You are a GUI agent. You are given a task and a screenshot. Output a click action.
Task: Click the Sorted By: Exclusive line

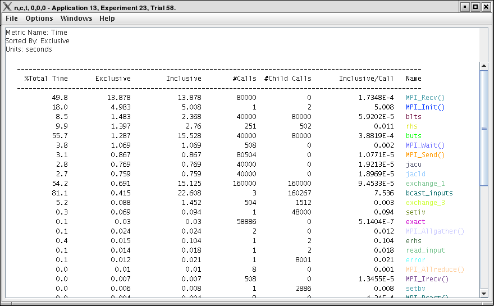pyautogui.click(x=37, y=41)
